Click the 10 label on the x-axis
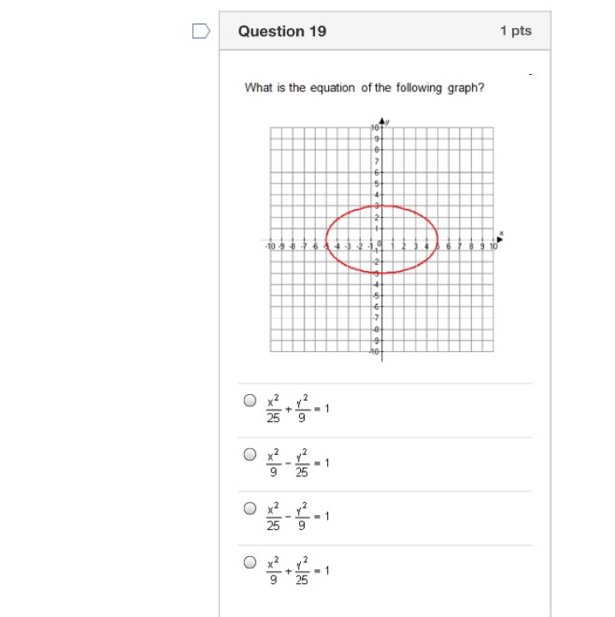 [x=493, y=246]
